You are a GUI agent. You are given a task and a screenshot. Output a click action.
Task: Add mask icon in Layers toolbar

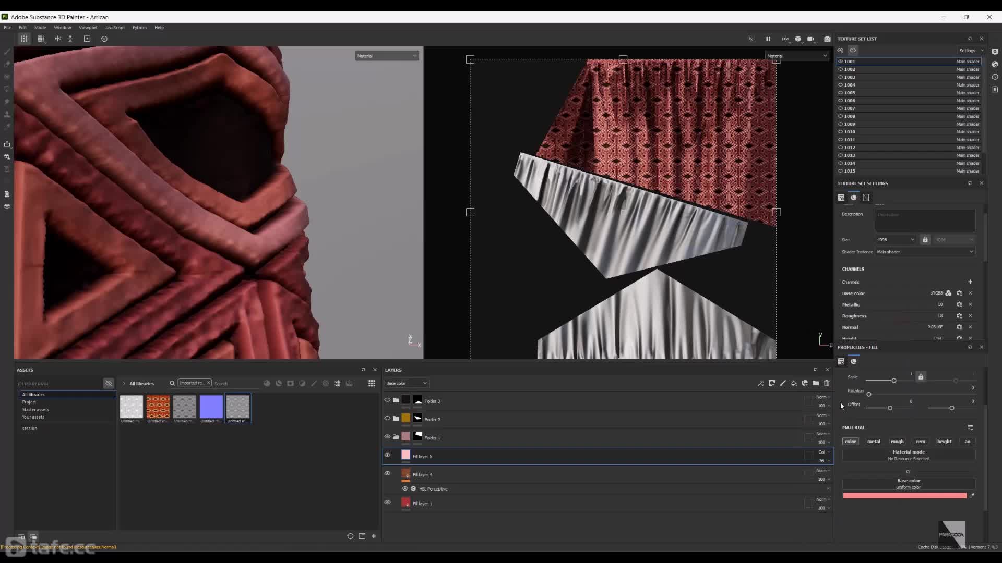(772, 383)
